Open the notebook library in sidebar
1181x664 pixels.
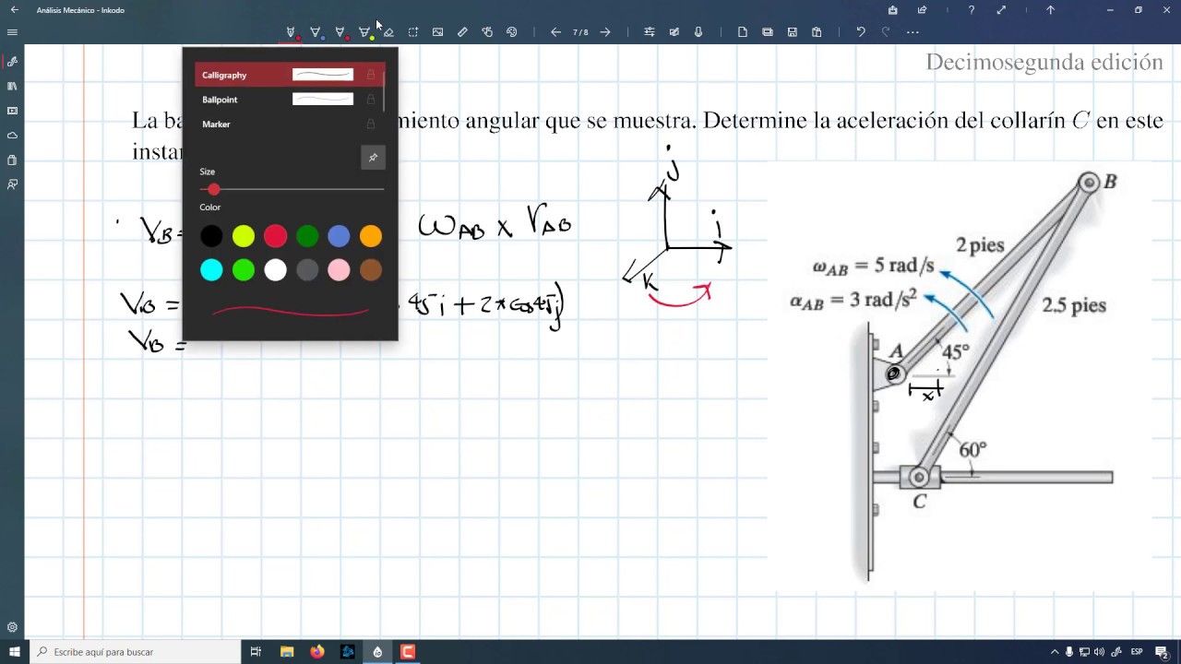pyautogui.click(x=12, y=86)
